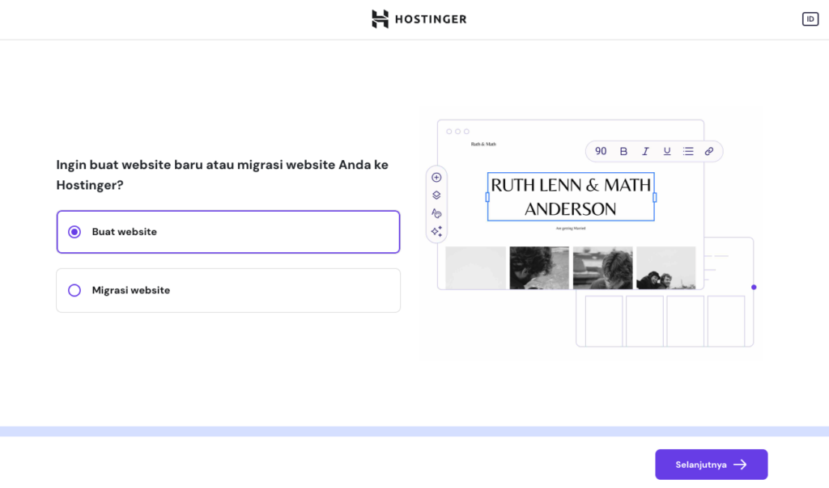
Task: Select the Buat website radio button
Action: point(74,231)
